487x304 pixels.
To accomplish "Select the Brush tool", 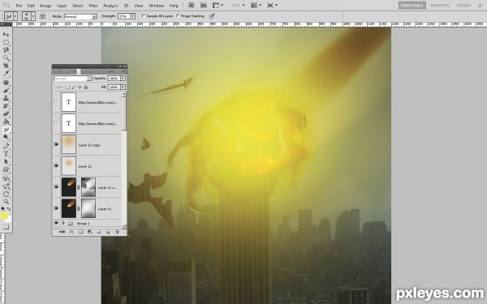I will (x=6, y=90).
